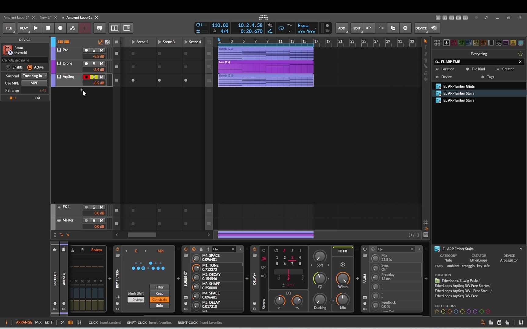Open the Location filter in the browser
This screenshot has width=527, height=329.
click(x=445, y=69)
